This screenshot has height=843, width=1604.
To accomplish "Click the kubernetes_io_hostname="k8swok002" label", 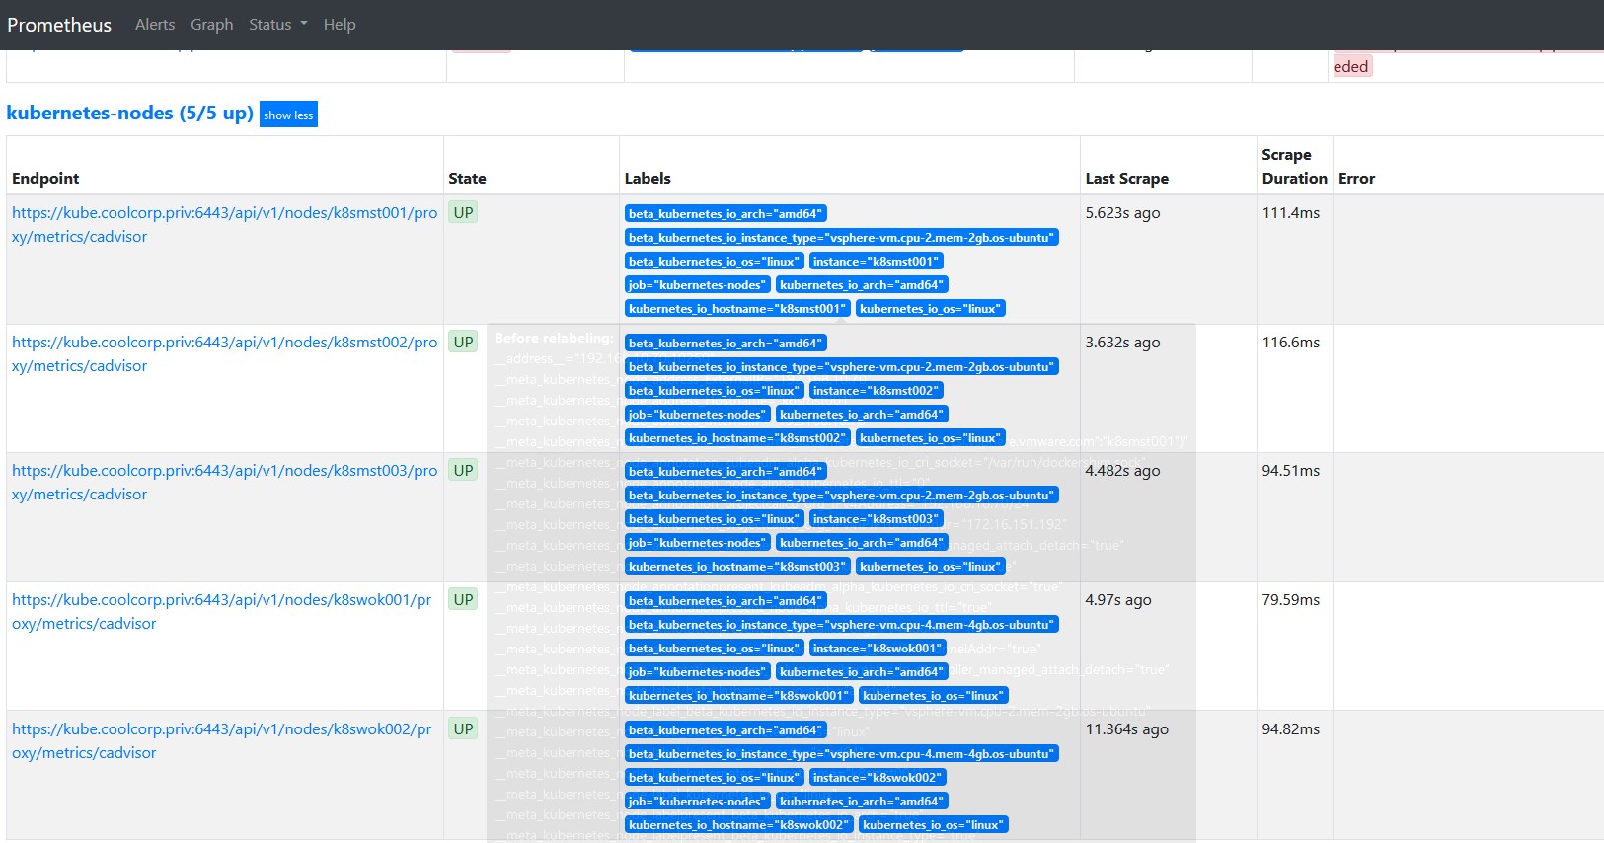I will [739, 825].
